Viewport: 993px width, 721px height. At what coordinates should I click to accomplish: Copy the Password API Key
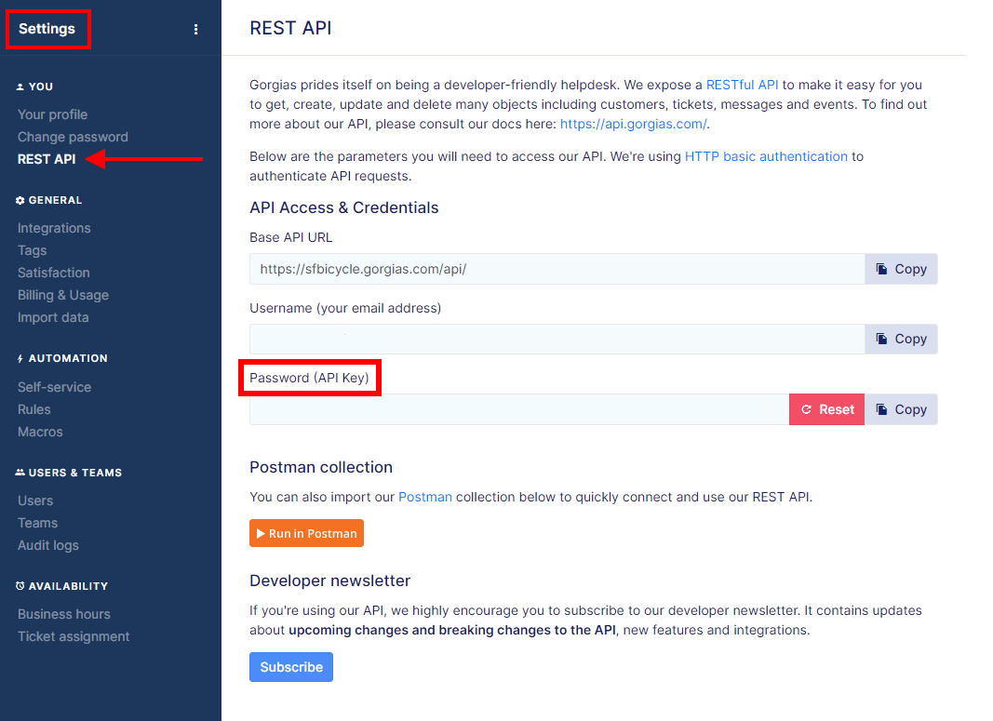(901, 409)
